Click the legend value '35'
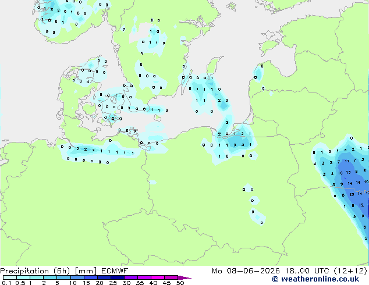369x285 pixels. point(140,283)
